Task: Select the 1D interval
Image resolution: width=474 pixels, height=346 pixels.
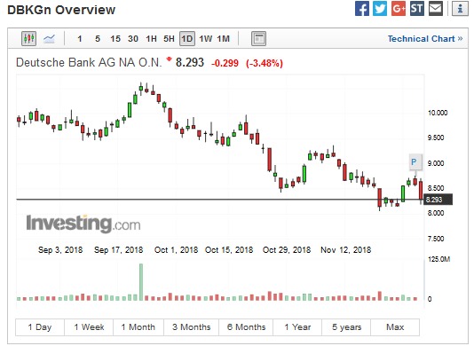Action: tap(187, 39)
